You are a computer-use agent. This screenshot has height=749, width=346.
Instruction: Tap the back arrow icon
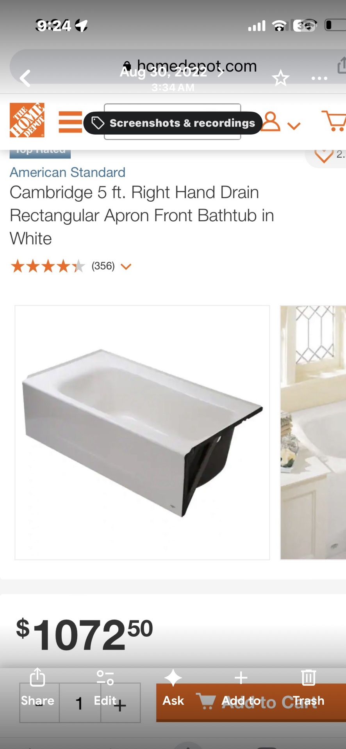[25, 78]
